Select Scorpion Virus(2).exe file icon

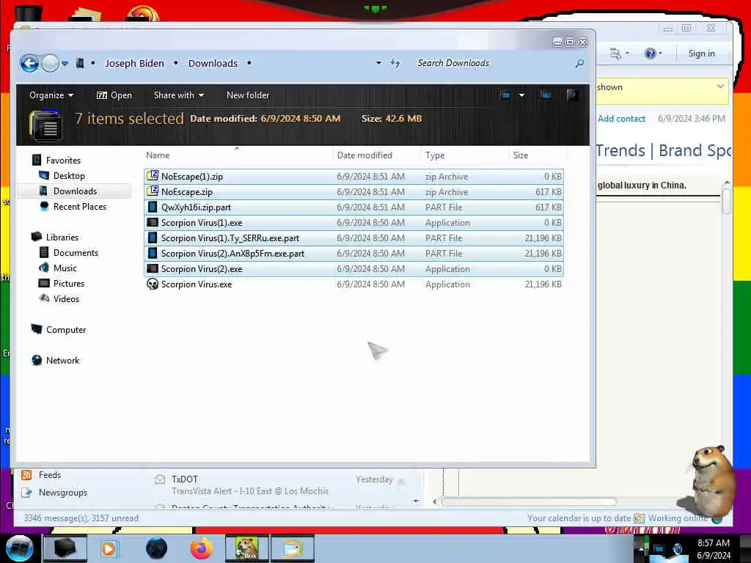click(x=153, y=268)
